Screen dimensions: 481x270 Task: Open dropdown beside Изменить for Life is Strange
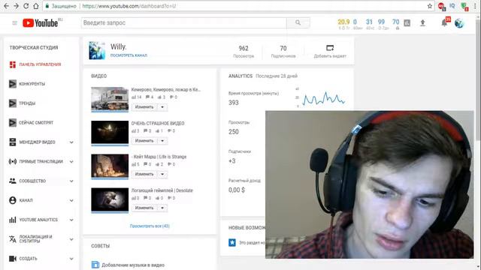tap(162, 174)
